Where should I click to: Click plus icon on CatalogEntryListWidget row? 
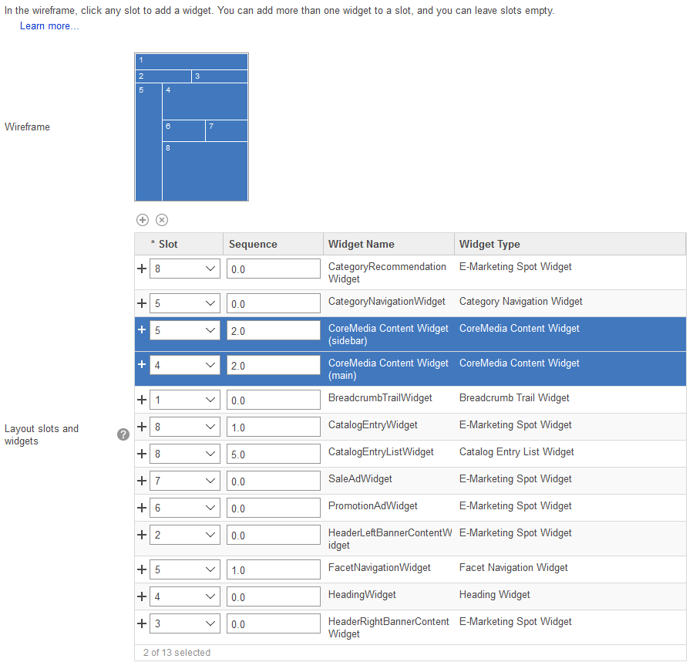pyautogui.click(x=142, y=453)
